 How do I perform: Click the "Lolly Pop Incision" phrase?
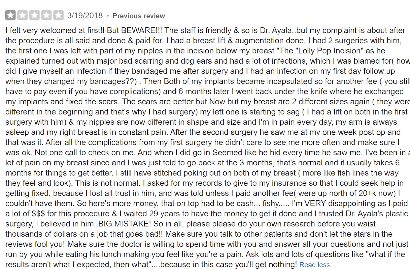329,51
